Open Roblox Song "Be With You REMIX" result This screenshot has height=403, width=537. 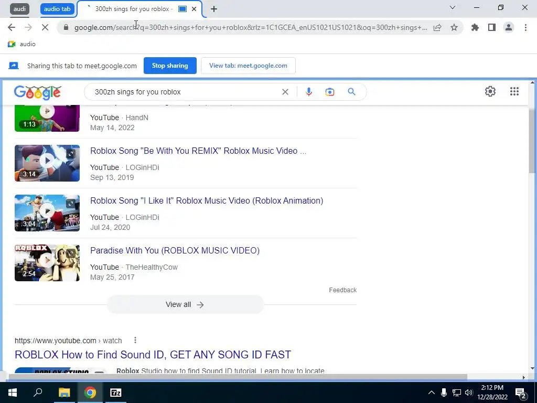click(198, 151)
